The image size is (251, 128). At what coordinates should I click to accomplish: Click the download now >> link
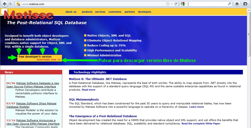pos(49,60)
